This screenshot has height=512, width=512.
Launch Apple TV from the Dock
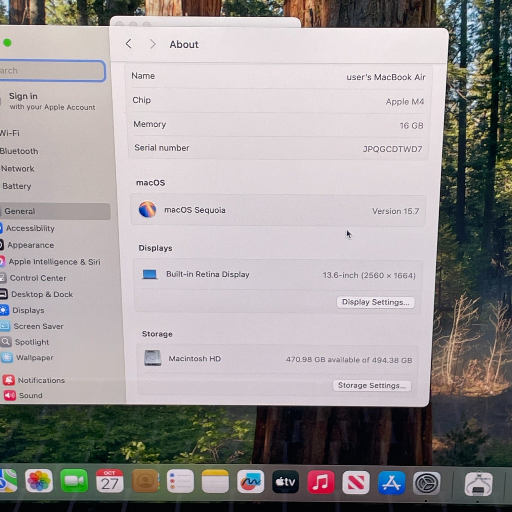pyautogui.click(x=285, y=482)
